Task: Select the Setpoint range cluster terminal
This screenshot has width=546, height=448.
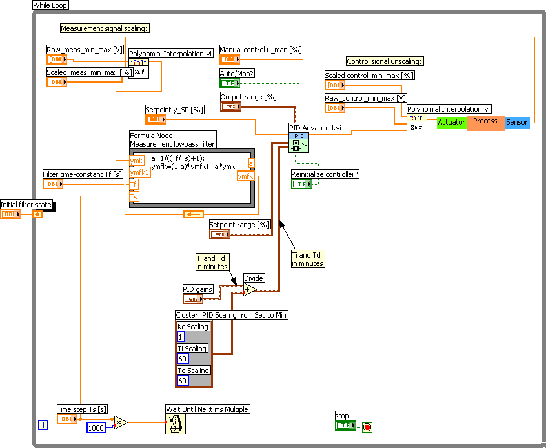Action: pyautogui.click(x=219, y=234)
